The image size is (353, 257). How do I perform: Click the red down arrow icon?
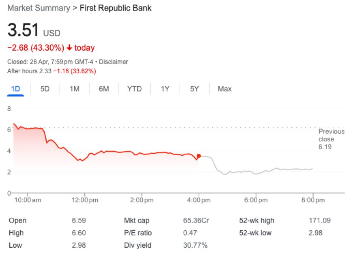click(x=69, y=48)
